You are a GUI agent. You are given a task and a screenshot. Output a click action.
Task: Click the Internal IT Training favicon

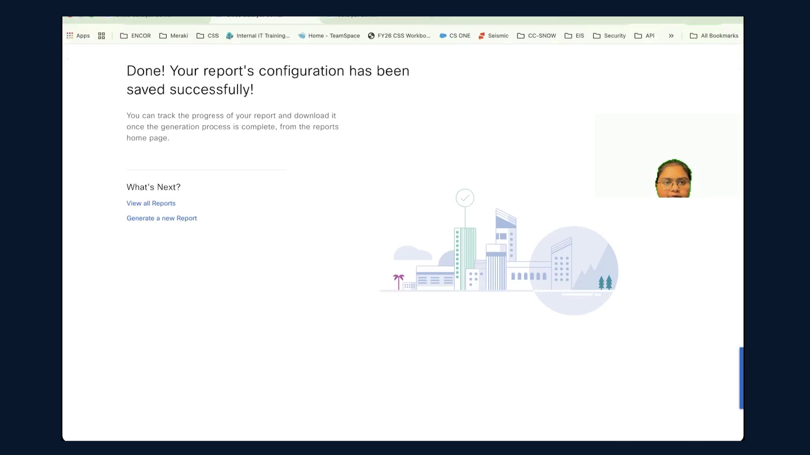tap(229, 36)
